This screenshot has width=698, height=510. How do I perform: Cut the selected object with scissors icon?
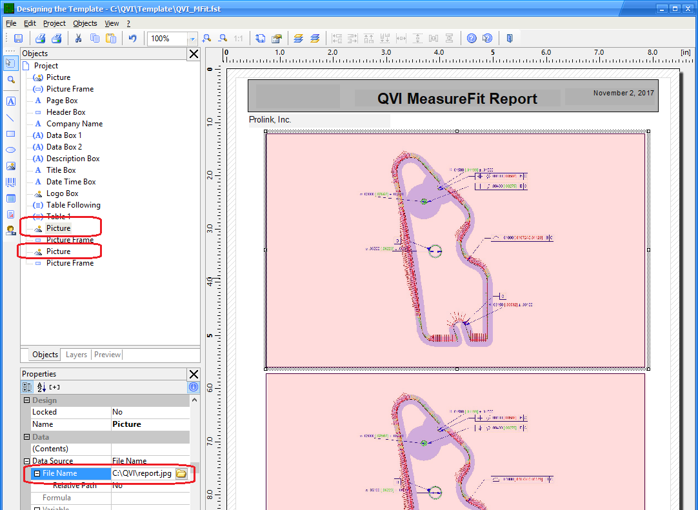pos(78,39)
